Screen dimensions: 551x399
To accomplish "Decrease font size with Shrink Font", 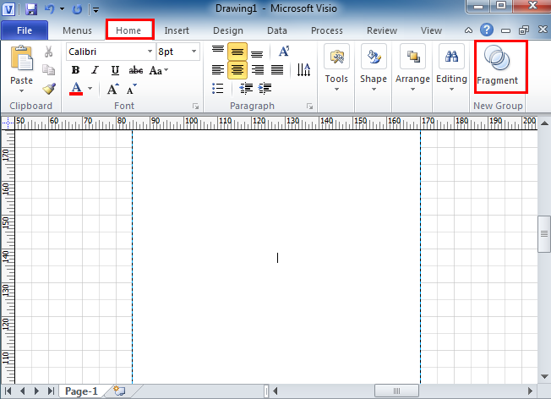I will pyautogui.click(x=132, y=90).
